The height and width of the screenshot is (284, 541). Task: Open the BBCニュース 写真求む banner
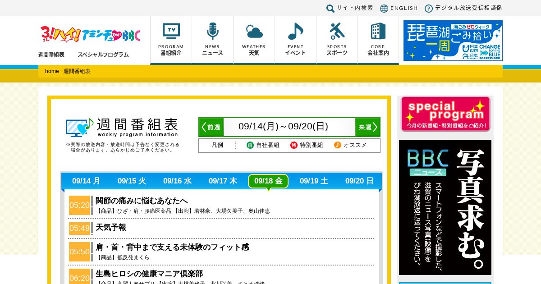[x=445, y=207]
